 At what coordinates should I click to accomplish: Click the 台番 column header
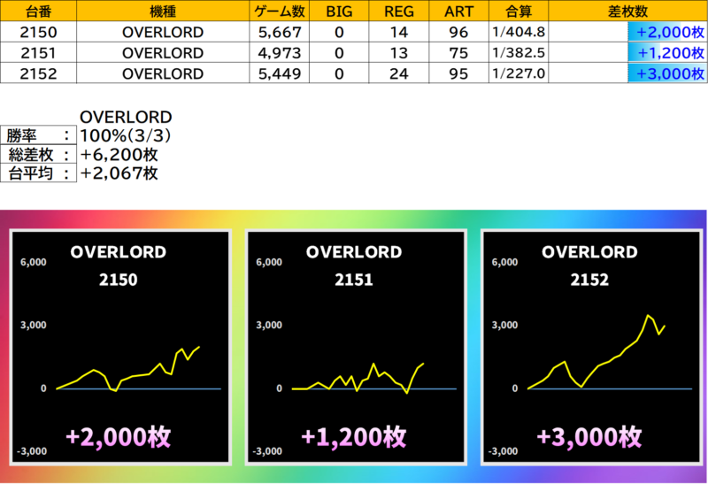point(38,11)
